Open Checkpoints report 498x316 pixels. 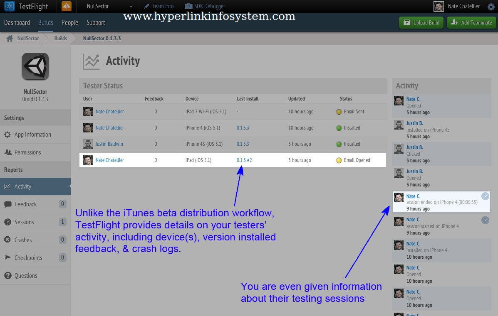pos(35,258)
